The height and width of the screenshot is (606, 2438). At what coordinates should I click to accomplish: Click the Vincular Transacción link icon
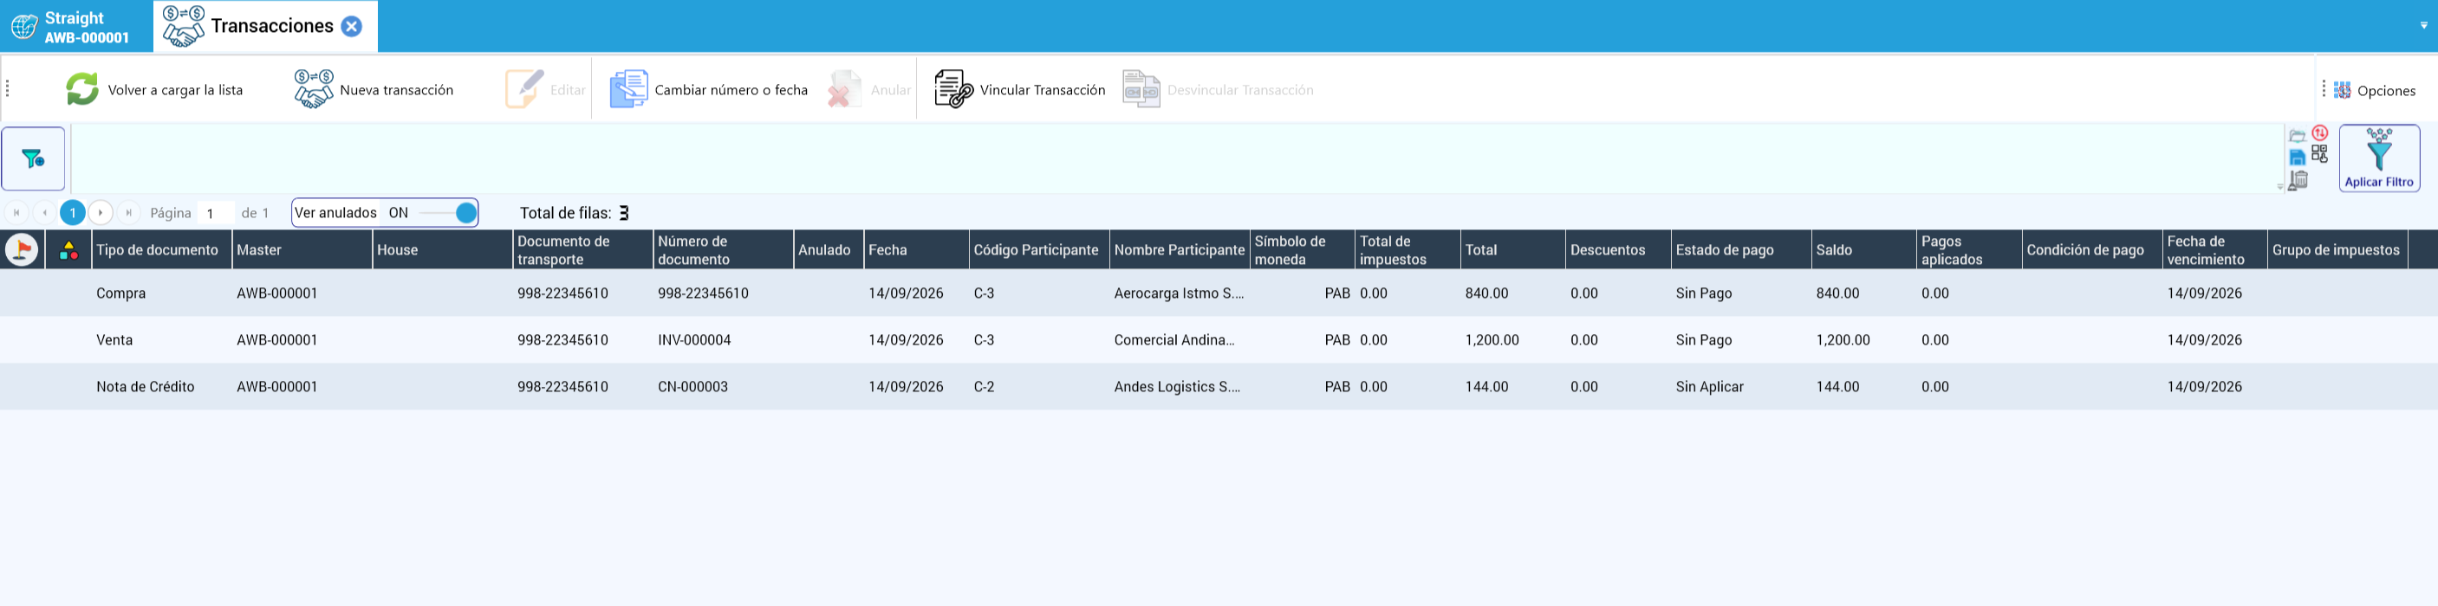tap(953, 89)
